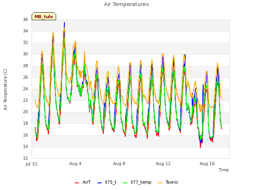
Task: Click the 30 y-axis tick label
Action: [25, 54]
